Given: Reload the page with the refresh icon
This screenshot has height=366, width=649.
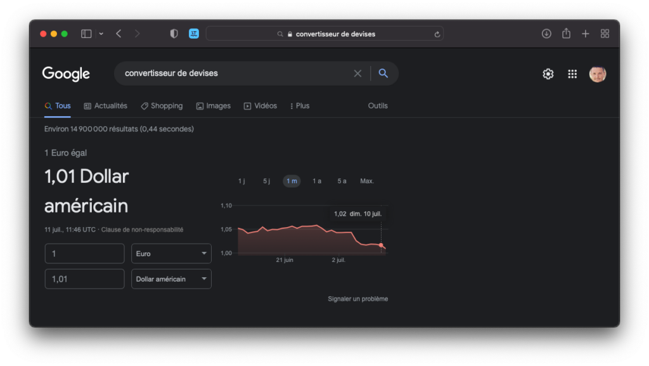Looking at the screenshot, I should point(437,34).
